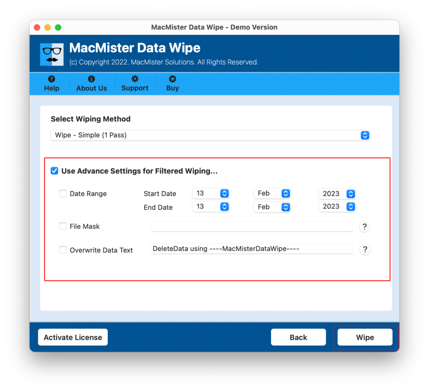The height and width of the screenshot is (391, 429).
Task: Click help icon beside Overwrite Data Text
Action: 364,249
